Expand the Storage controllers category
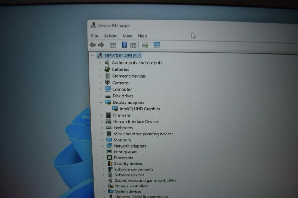The width and height of the screenshot is (298, 198). point(104,186)
